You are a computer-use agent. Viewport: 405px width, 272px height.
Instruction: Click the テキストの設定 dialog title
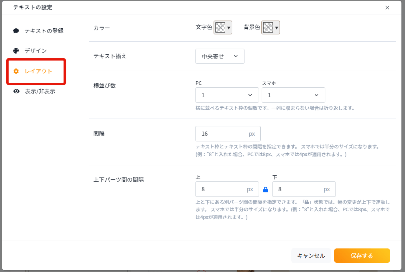33,8
